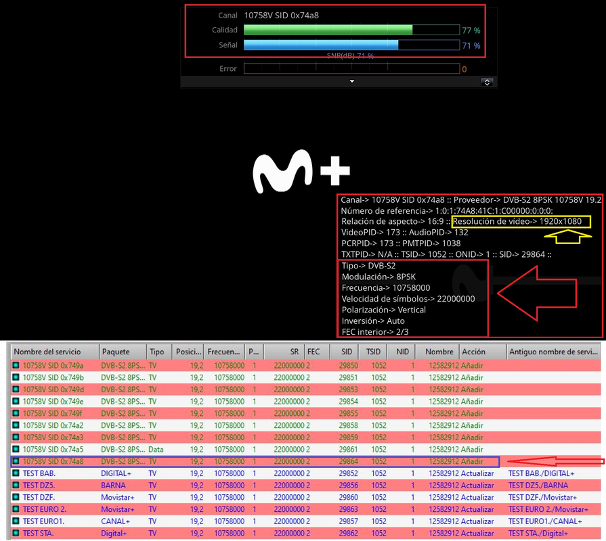Viewport: 606px width, 541px height.
Task: Select the Data service 10758V SID 0x74a5
Action: (x=53, y=449)
